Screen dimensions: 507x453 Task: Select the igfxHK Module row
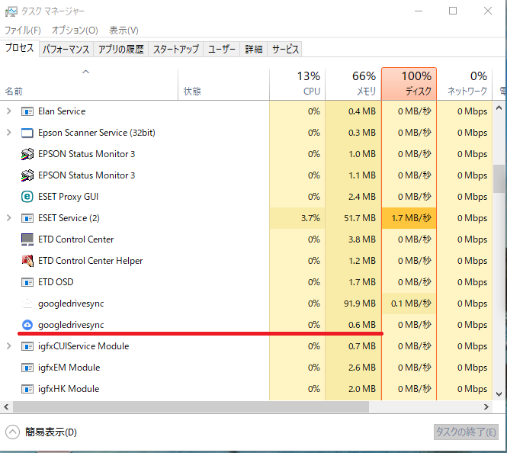(246, 389)
